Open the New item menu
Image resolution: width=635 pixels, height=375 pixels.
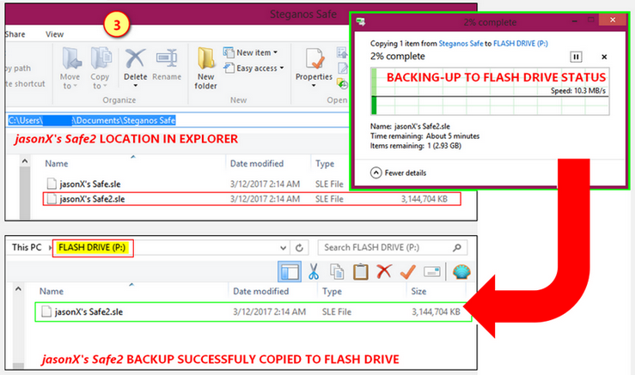pyautogui.click(x=250, y=52)
